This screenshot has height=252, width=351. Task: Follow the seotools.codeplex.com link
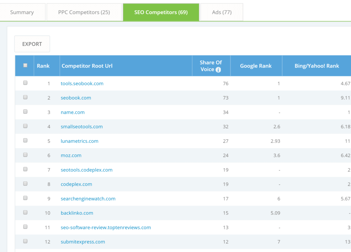86,170
